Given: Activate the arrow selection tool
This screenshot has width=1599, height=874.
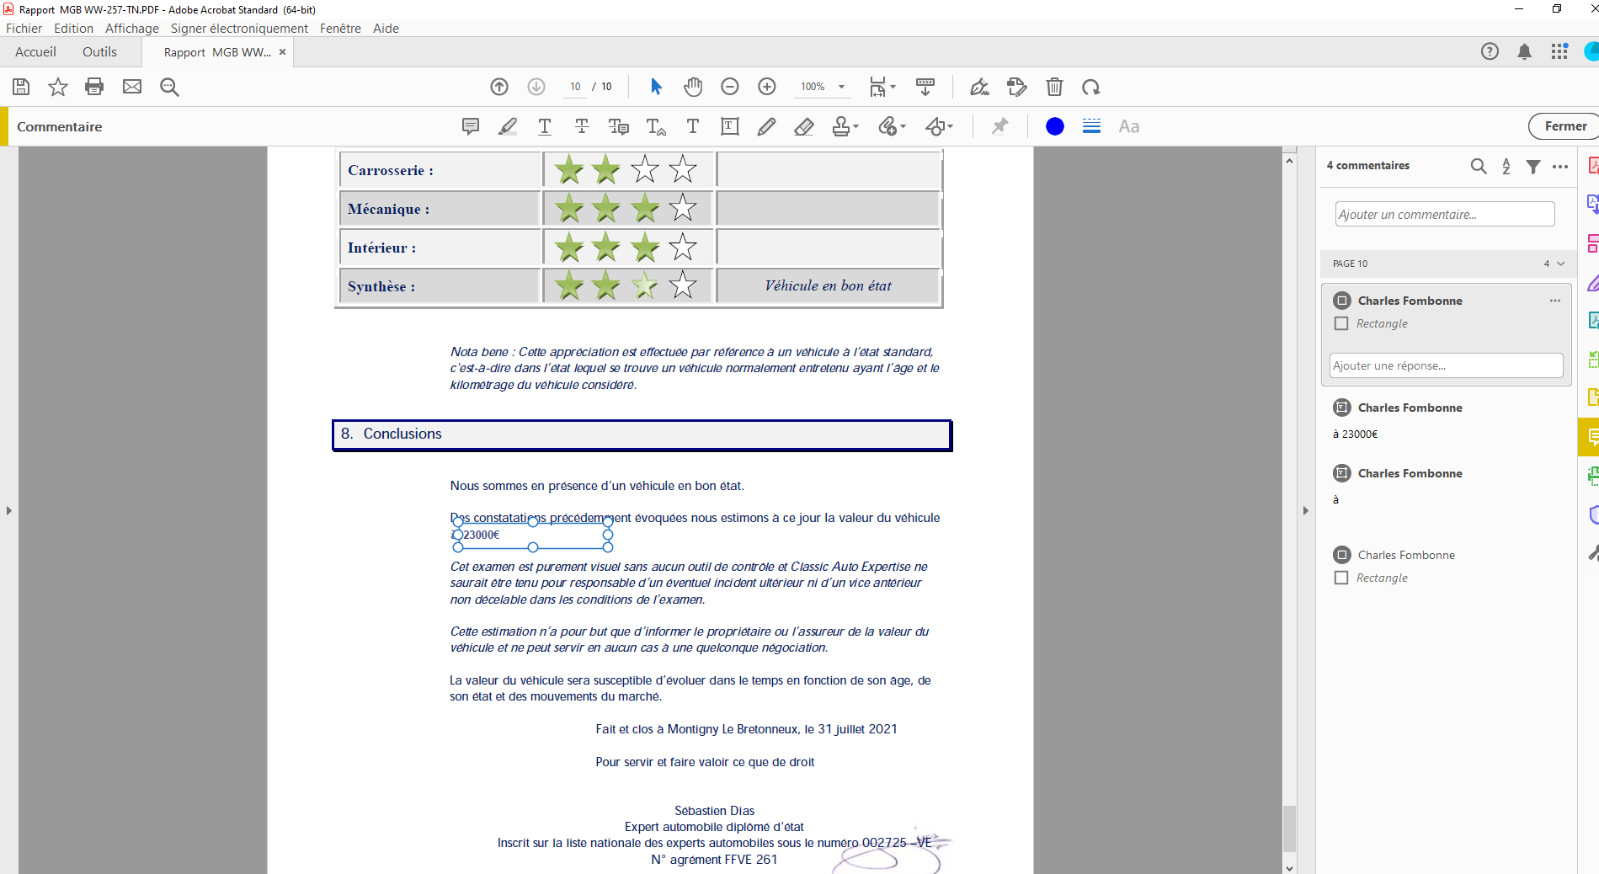Looking at the screenshot, I should pos(657,87).
